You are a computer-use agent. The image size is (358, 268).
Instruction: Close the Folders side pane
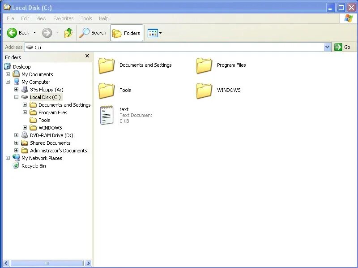pos(87,56)
